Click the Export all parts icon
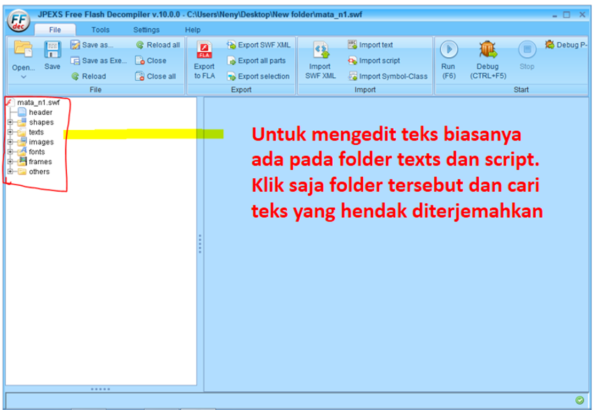594x410 pixels. [x=231, y=60]
